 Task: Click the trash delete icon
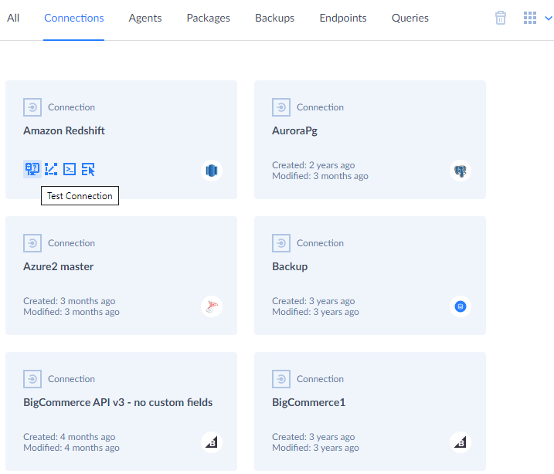click(x=500, y=18)
